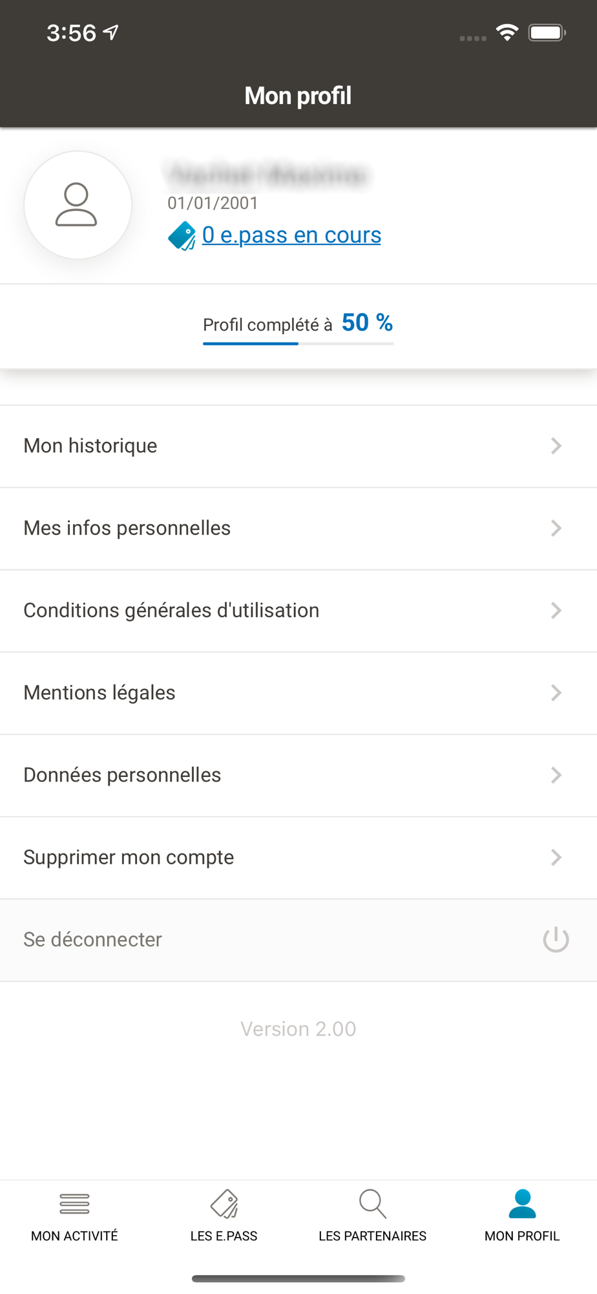Open Données personnelles entry
This screenshot has width=597, height=1294.
click(x=122, y=775)
